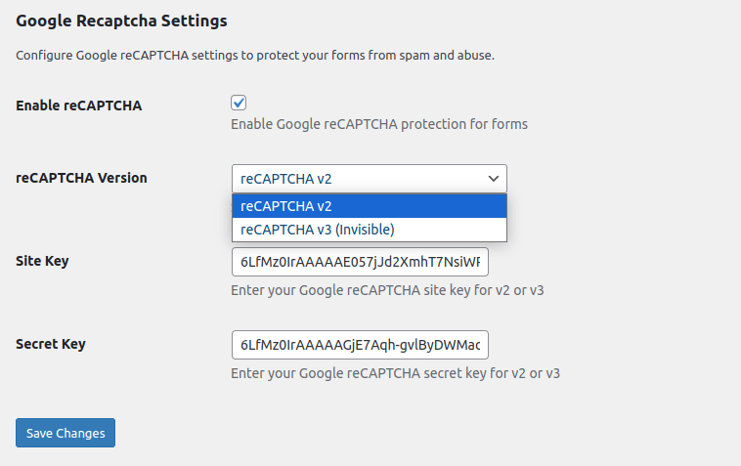Click the 'Configure Google reCAPTCHA settings' description
Image resolution: width=741 pixels, height=466 pixels.
[255, 56]
